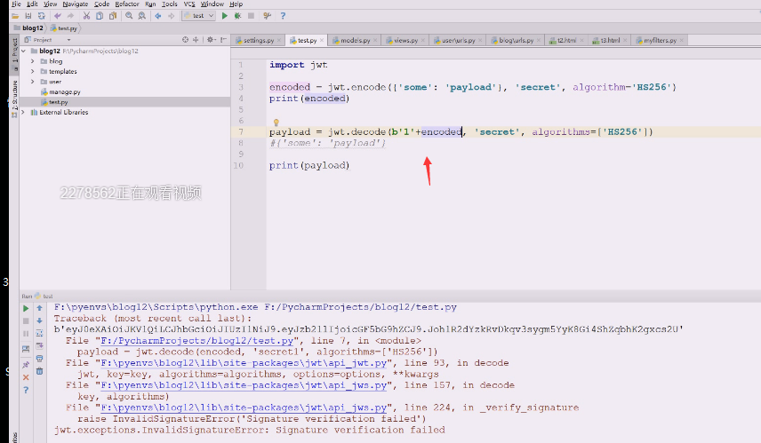Open the Project panel gear settings
The width and height of the screenshot is (761, 443).
(211, 40)
